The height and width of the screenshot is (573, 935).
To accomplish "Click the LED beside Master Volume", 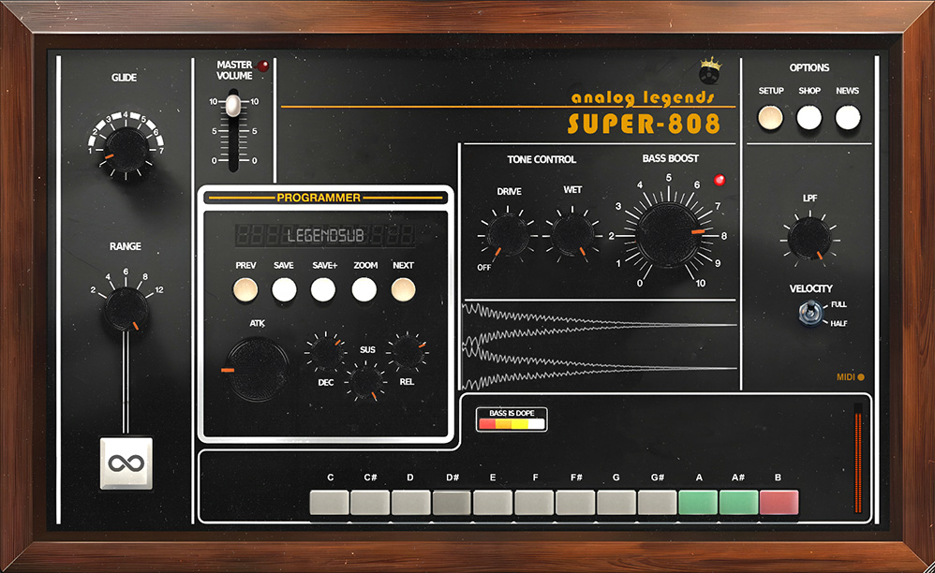I will pos(263,65).
